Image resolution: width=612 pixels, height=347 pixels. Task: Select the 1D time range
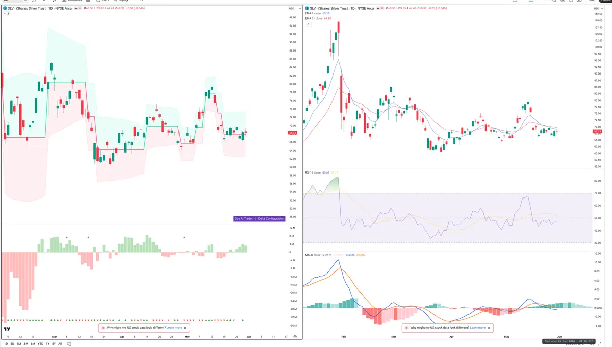pos(6,344)
